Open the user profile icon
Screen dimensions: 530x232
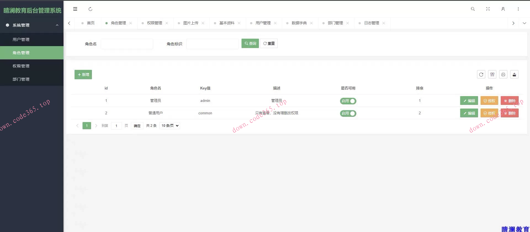pos(503,9)
